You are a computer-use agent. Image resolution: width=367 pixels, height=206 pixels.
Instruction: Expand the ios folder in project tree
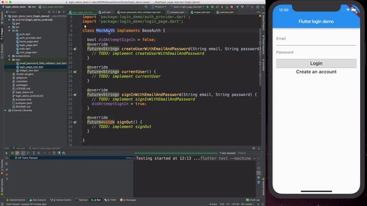(x=9, y=27)
